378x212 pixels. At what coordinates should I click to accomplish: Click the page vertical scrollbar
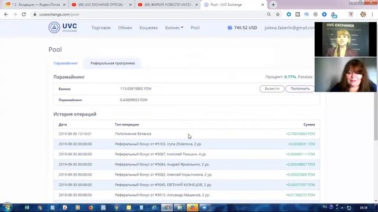point(376,115)
